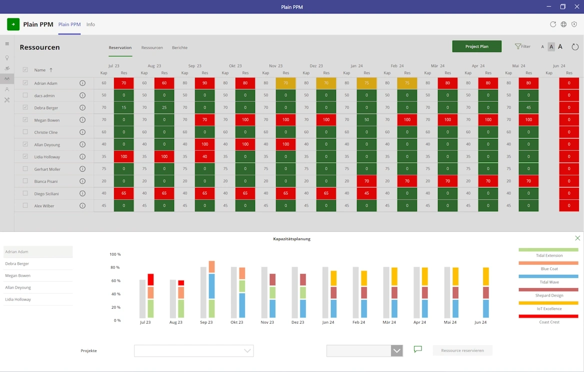
Task: Check the Christie Cline row checkbox
Action: pos(25,132)
